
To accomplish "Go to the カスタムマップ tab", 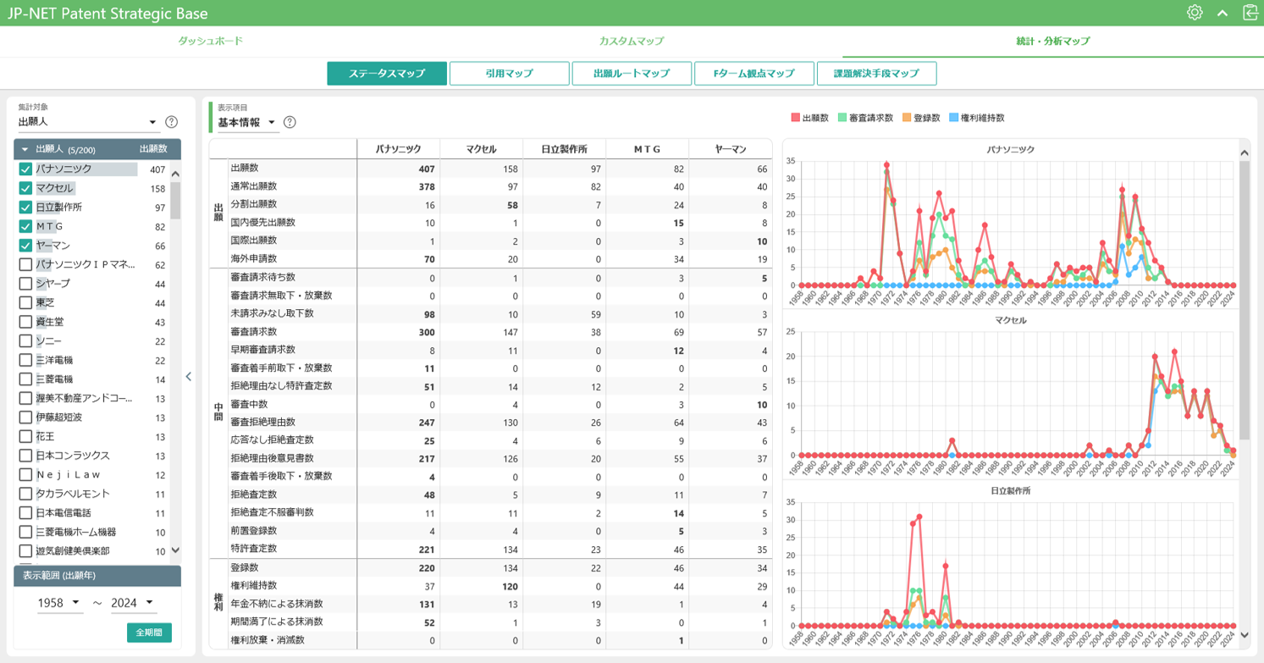I will 632,41.
